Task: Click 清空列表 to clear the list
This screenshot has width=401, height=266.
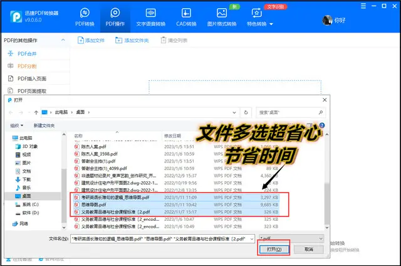Action: [x=174, y=40]
